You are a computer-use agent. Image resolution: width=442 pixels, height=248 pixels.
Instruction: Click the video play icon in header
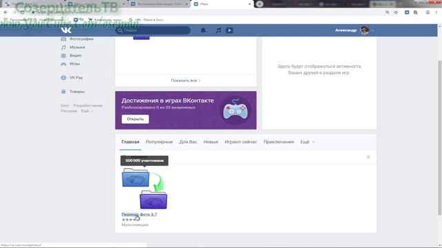(229, 30)
